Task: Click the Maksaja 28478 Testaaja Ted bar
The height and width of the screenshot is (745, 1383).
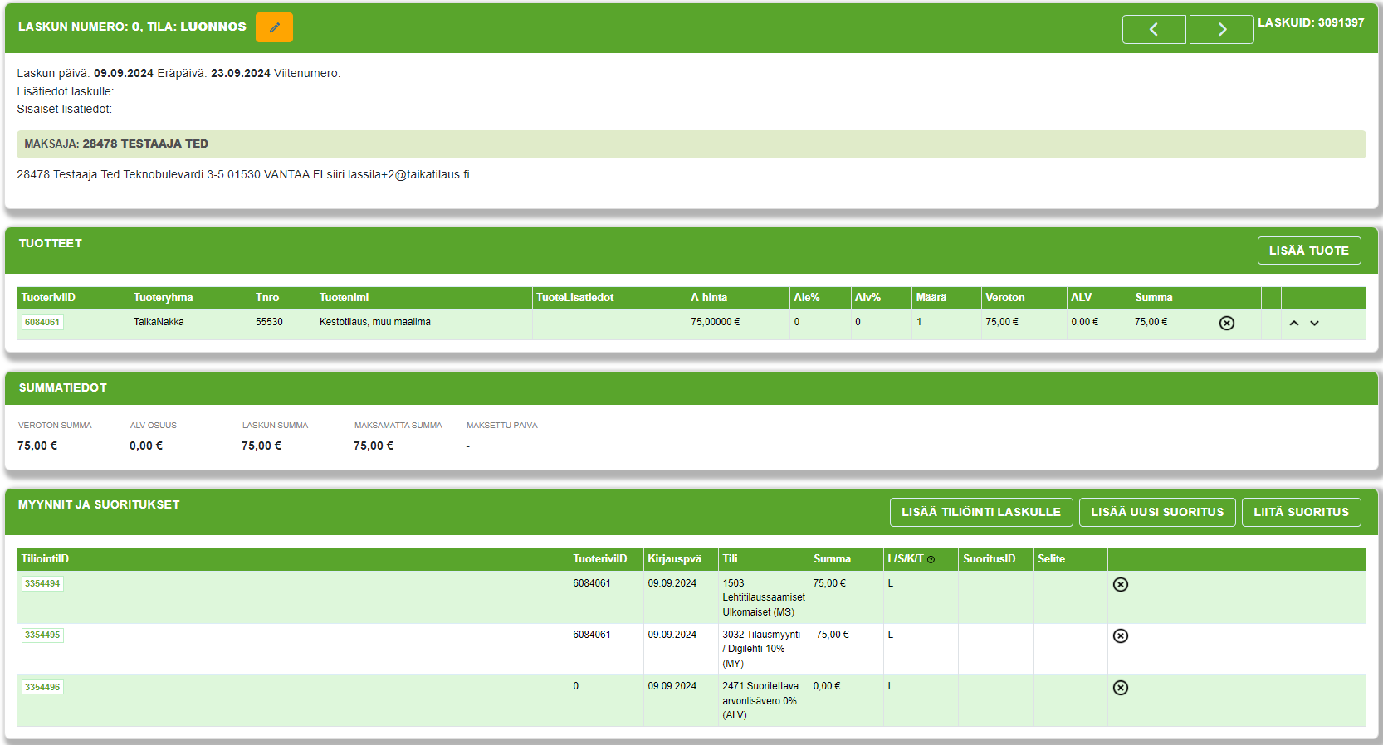Action: pos(691,144)
